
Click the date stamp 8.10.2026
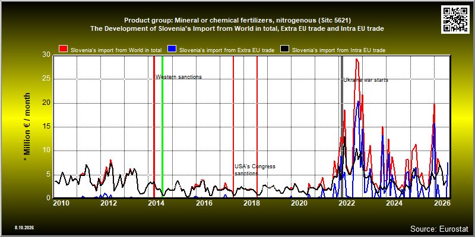coord(24,228)
